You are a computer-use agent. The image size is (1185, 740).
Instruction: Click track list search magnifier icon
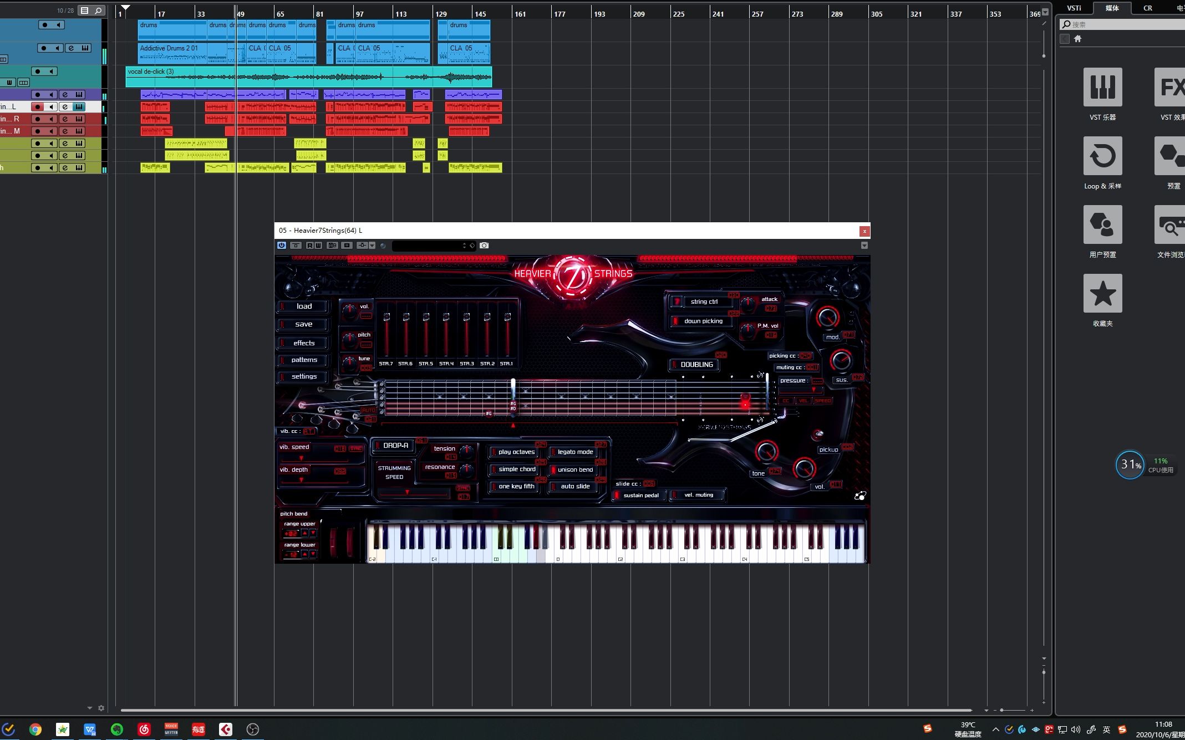click(x=98, y=11)
